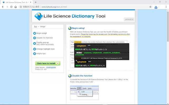The image size is (169, 105).
Task: Click highlighted word cytoplasm in sample sentence
Action: pyautogui.click(x=78, y=42)
